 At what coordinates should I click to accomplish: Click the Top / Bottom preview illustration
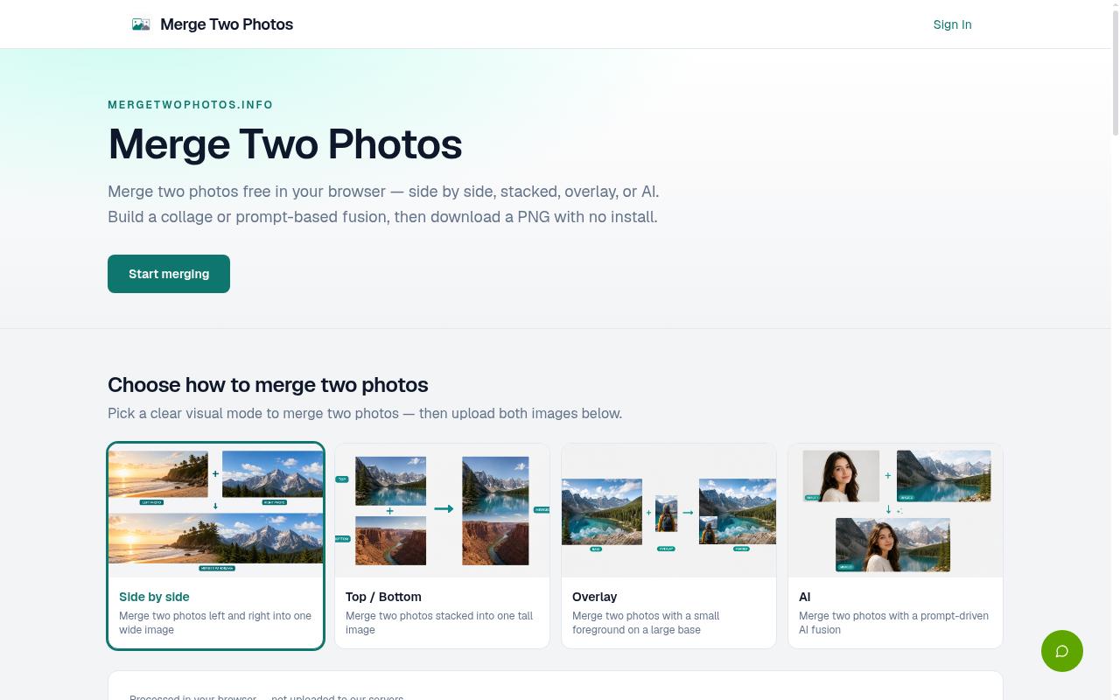point(442,511)
